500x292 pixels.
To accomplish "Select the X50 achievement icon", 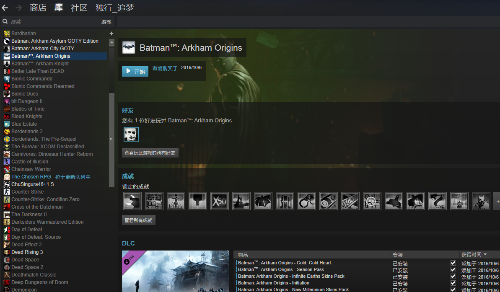I will click(x=219, y=201).
